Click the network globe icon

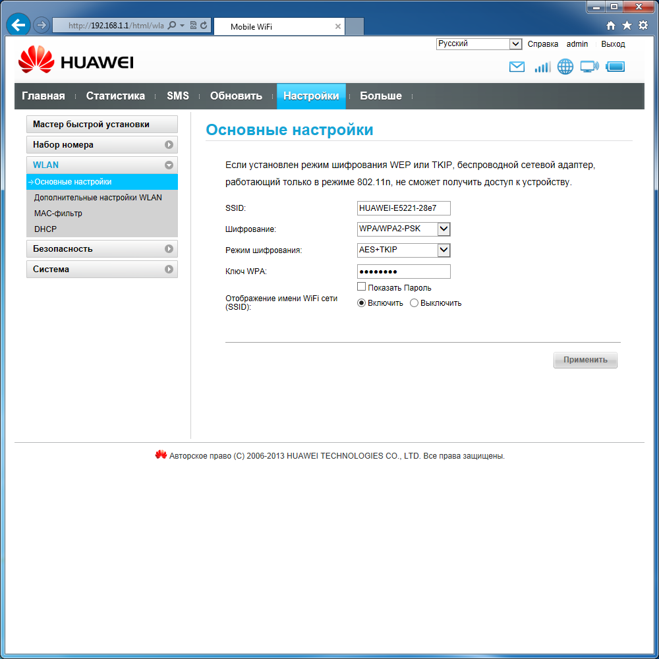click(x=565, y=67)
